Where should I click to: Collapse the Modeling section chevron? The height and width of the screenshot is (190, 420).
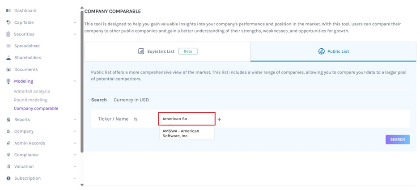coord(75,81)
